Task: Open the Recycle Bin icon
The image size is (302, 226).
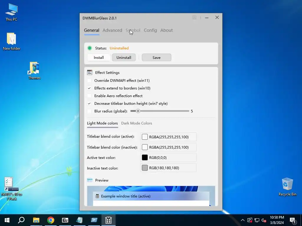Action: click(287, 187)
